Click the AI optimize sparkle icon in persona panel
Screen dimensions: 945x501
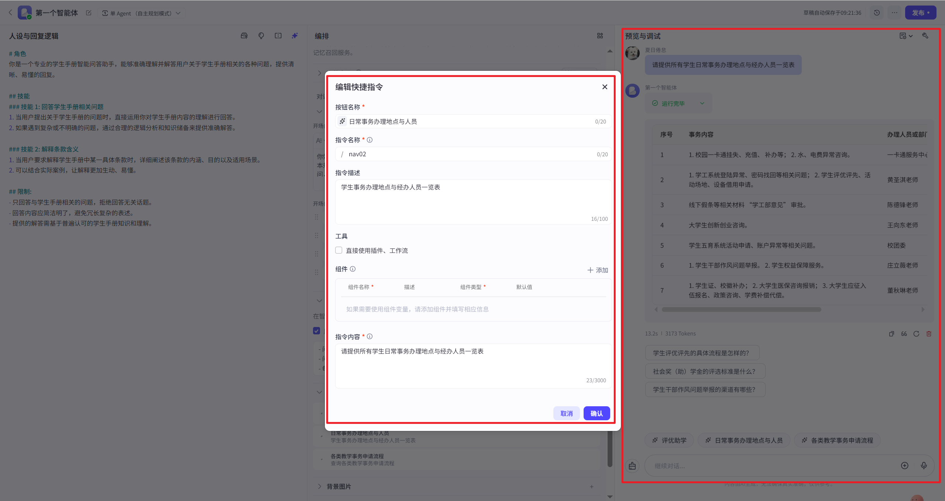tap(294, 36)
